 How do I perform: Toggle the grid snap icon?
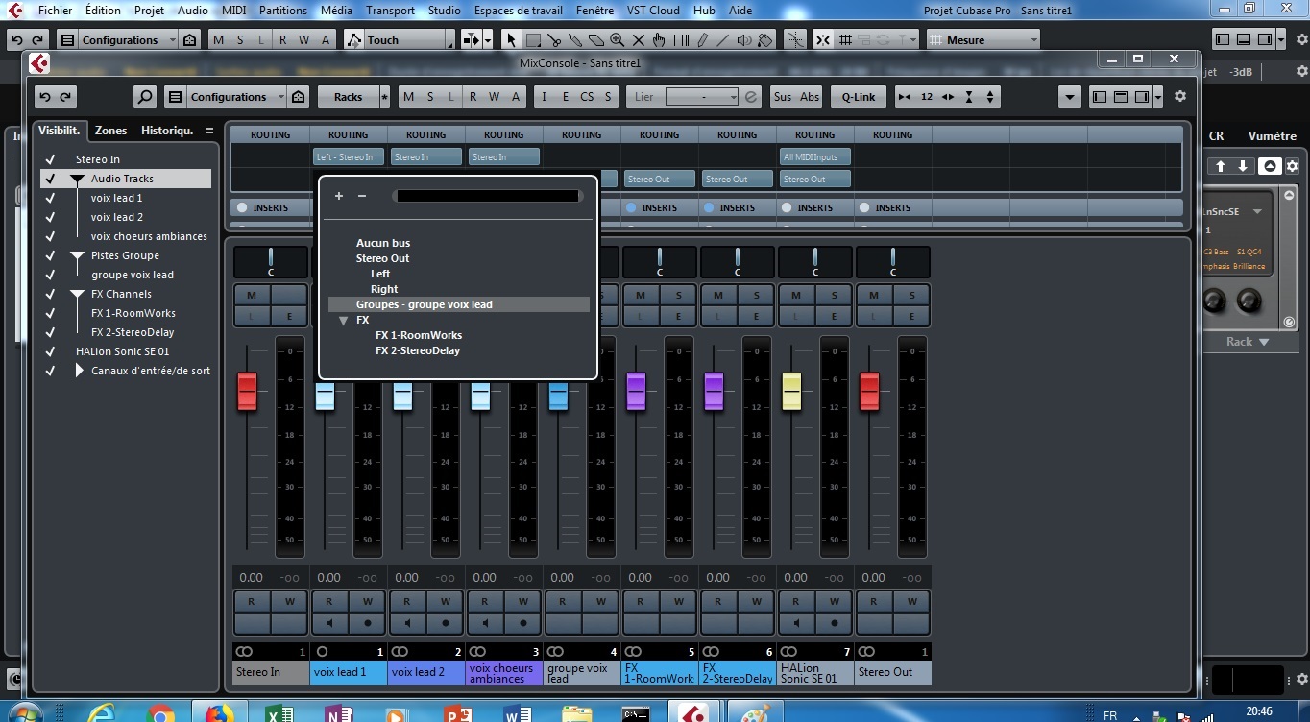coord(846,40)
